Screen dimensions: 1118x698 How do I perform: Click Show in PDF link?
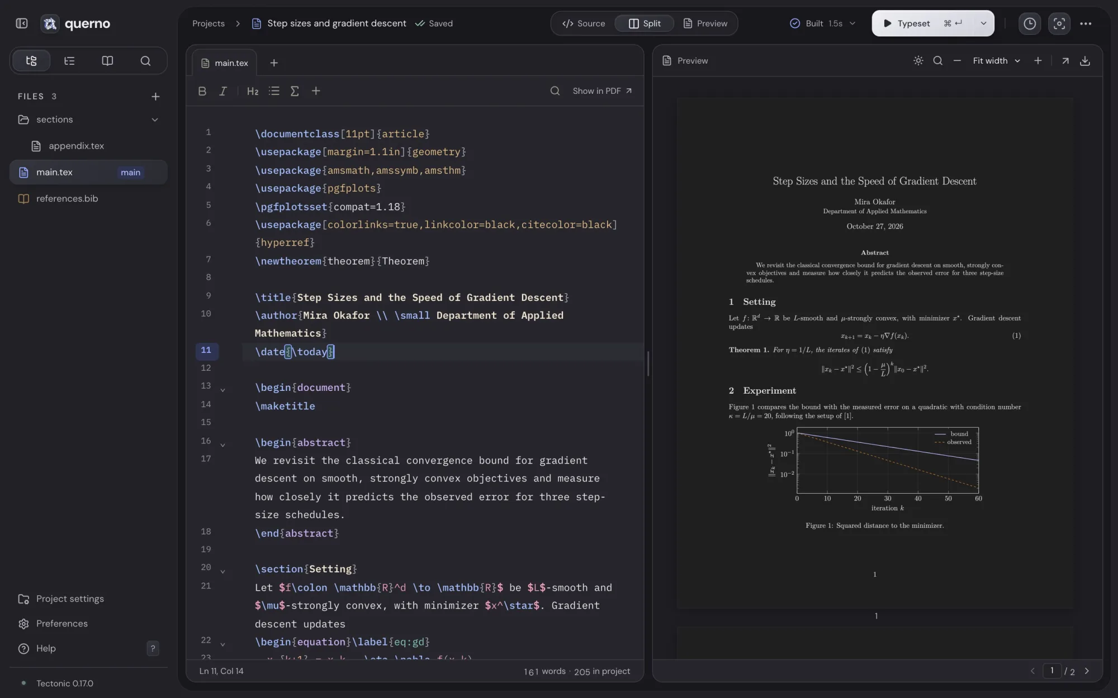click(x=602, y=91)
